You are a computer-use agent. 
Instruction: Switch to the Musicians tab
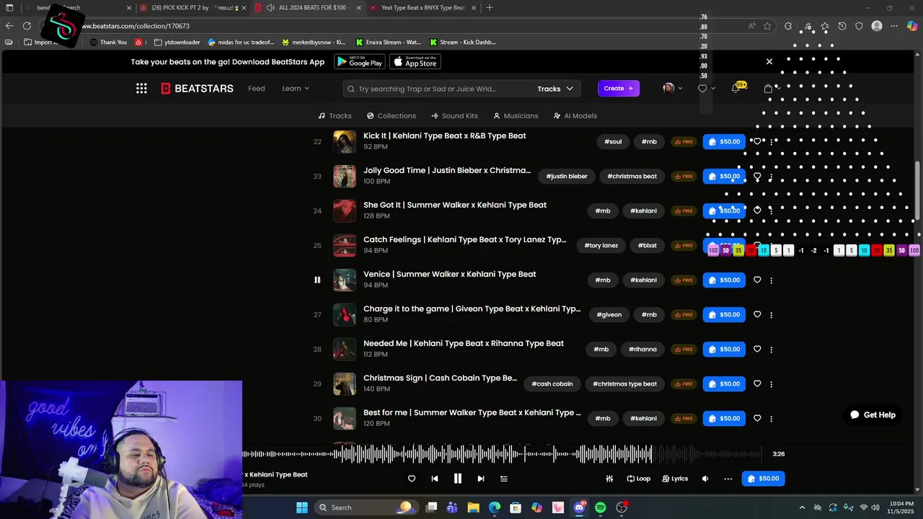pos(516,116)
